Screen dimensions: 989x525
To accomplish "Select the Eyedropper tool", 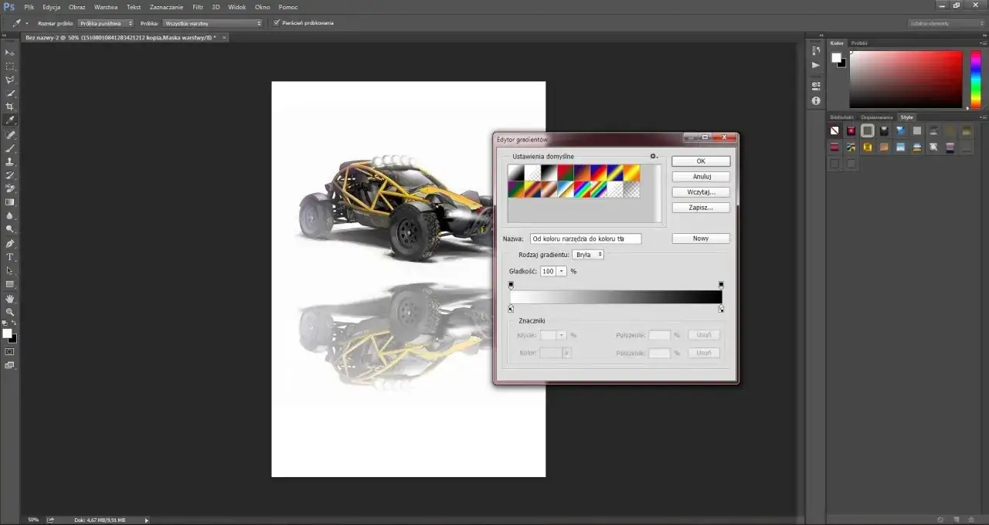I will pyautogui.click(x=10, y=120).
